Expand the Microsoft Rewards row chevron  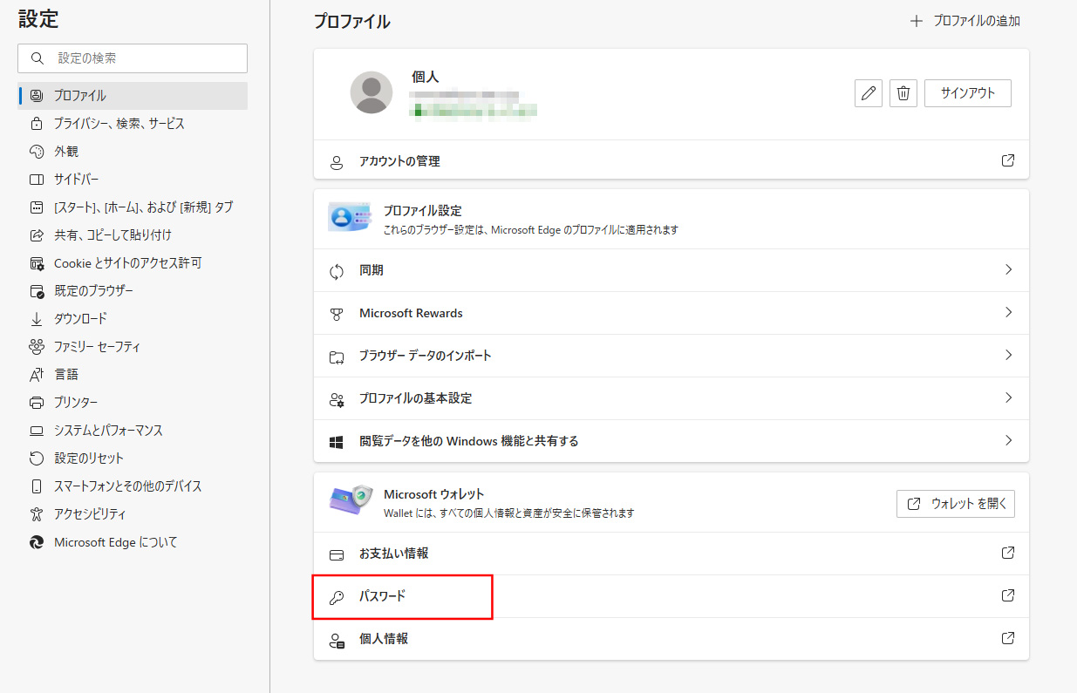point(1008,313)
